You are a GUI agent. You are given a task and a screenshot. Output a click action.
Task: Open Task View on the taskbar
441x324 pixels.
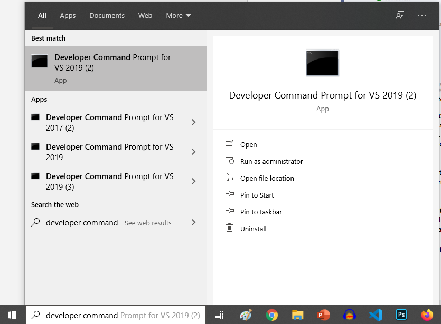[219, 315]
